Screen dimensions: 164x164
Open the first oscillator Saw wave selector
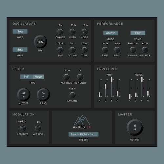(x=20, y=31)
